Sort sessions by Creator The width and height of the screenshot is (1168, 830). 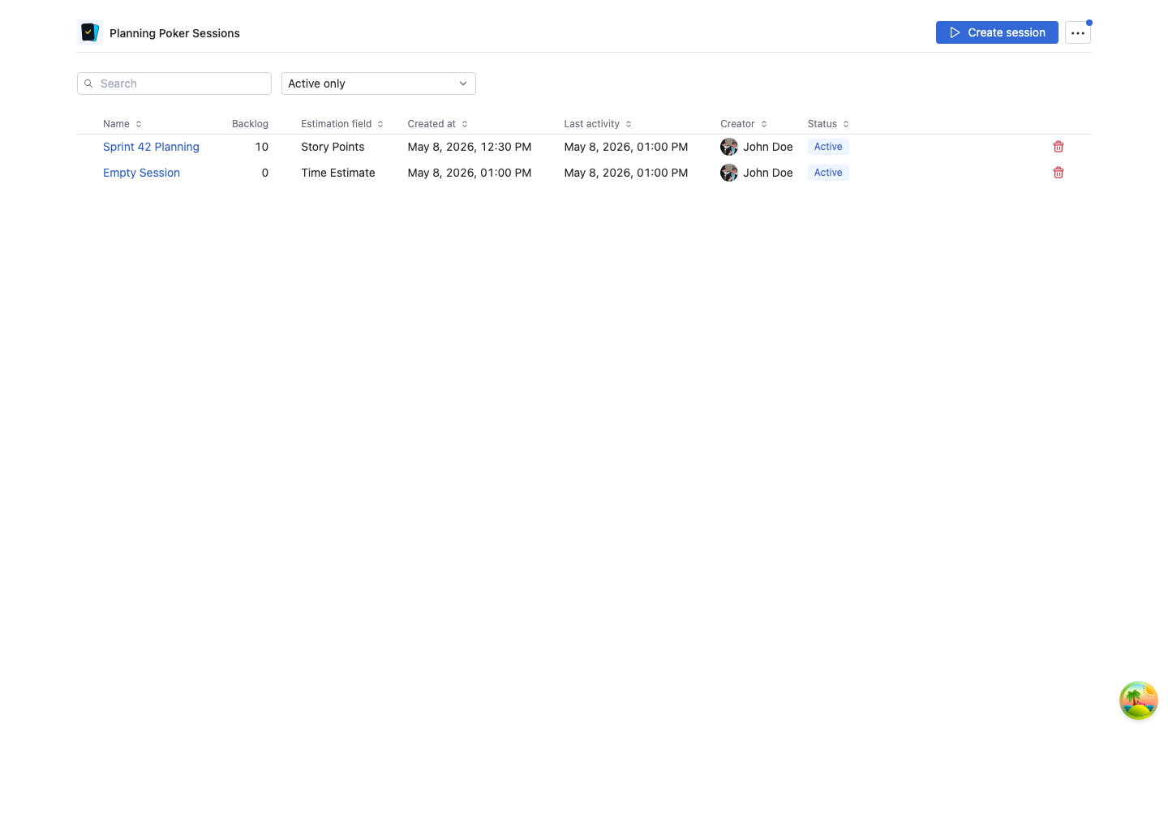pos(744,124)
